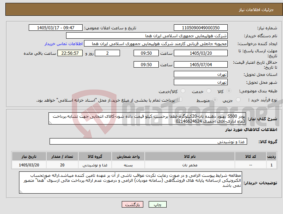Click the resize grip of buyer notes box
Viewport: 283px width, 214px height.
pos(21,192)
